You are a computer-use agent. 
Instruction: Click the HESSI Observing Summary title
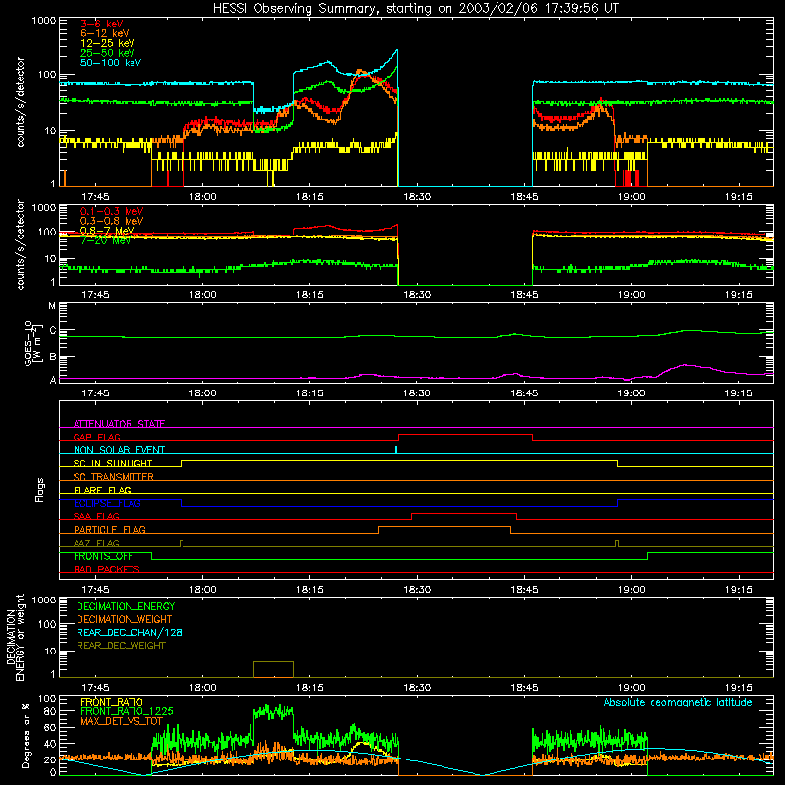pyautogui.click(x=416, y=9)
